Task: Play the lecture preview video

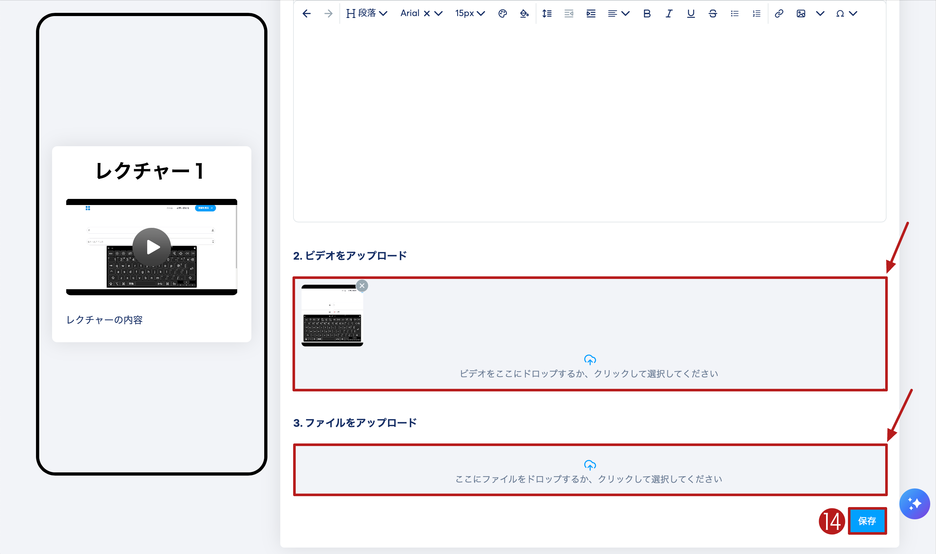Action: [152, 247]
